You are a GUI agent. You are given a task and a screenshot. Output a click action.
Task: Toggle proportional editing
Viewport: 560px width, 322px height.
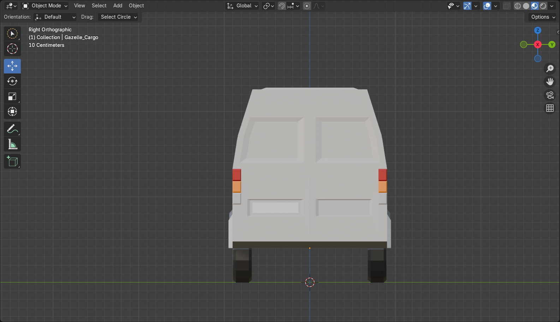point(307,6)
